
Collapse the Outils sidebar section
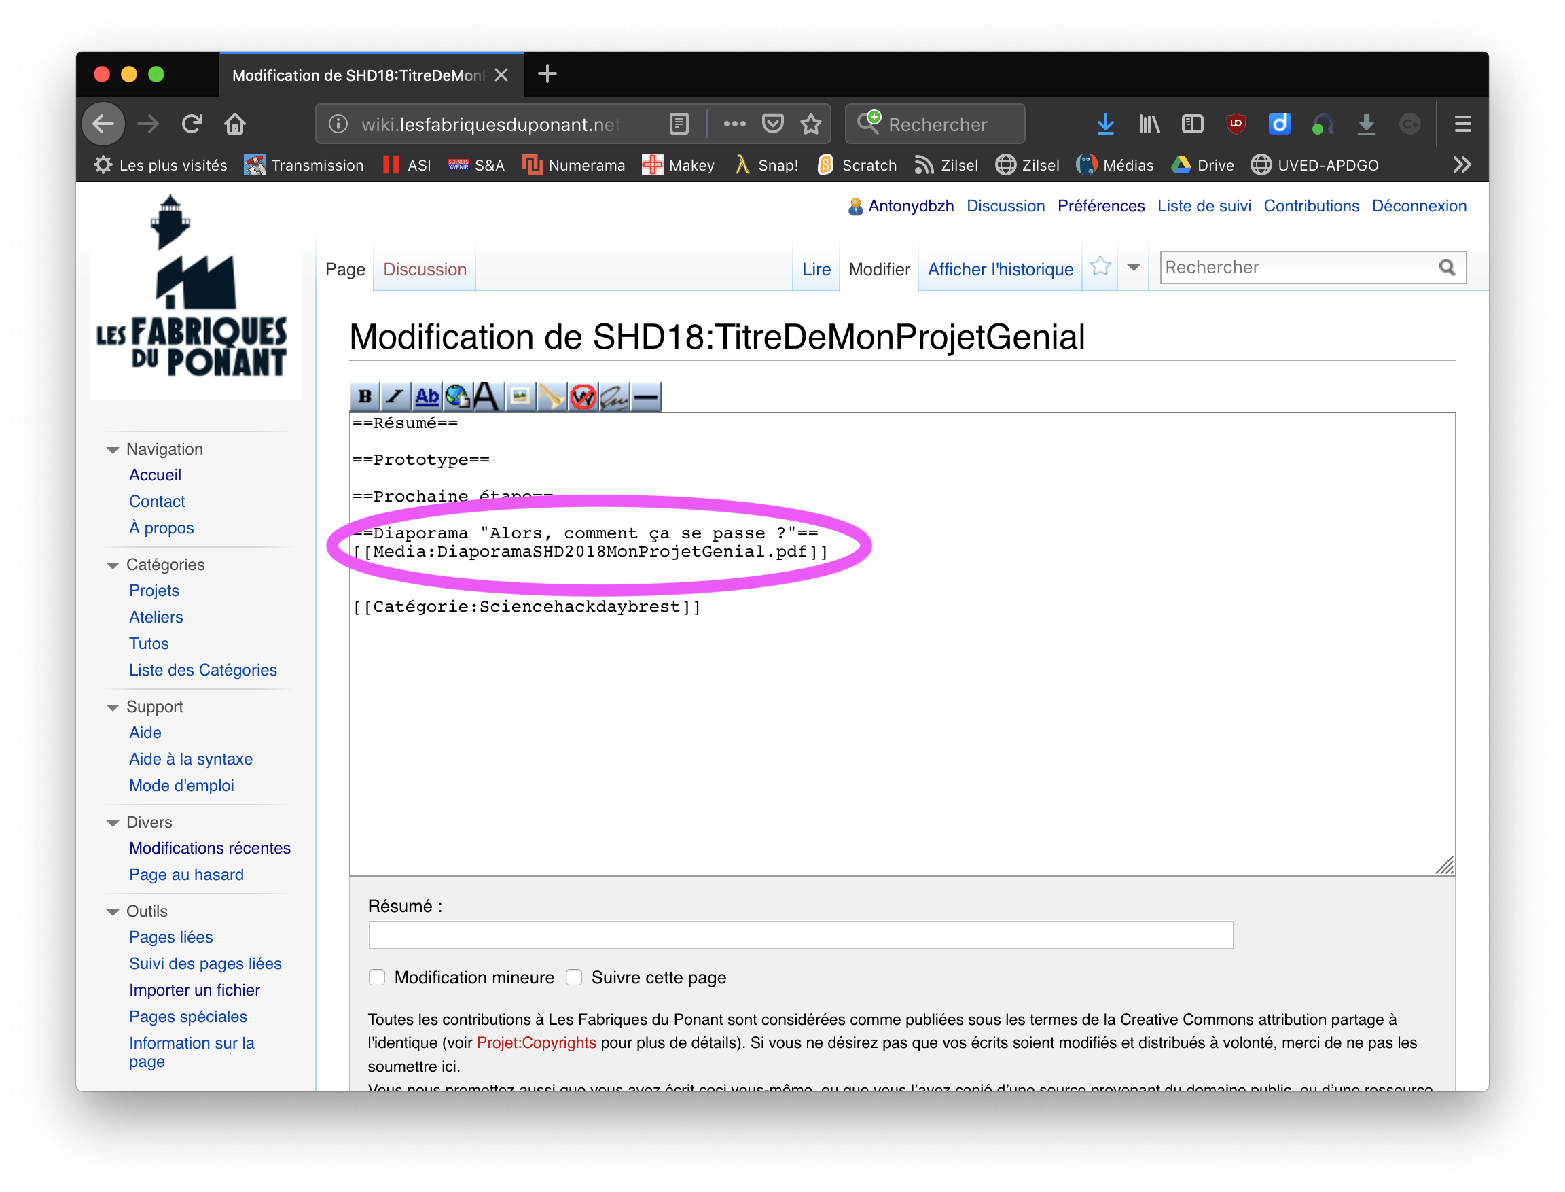[x=113, y=912]
